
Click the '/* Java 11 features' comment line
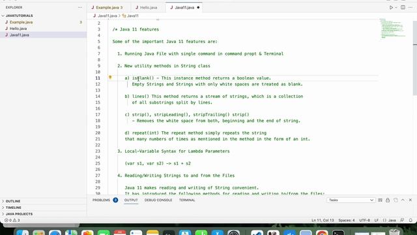[x=136, y=29]
